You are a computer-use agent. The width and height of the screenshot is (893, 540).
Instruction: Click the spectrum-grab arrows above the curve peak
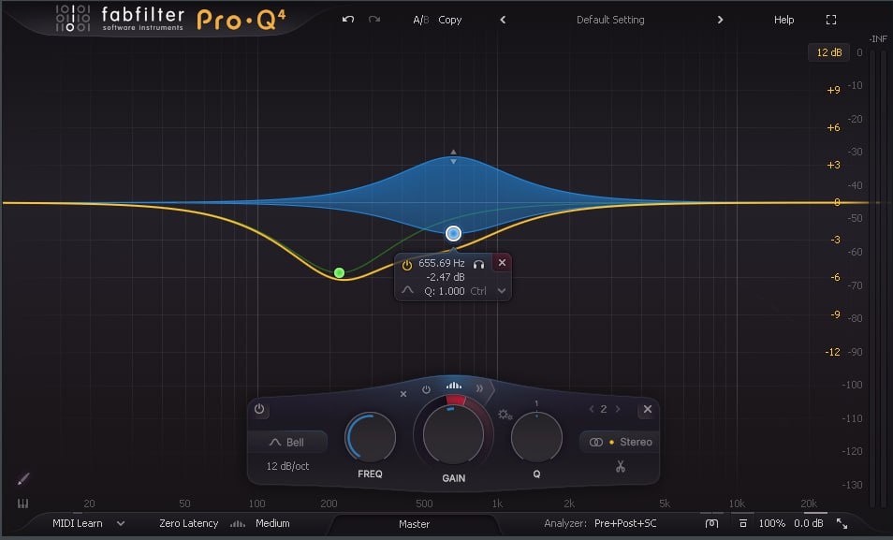point(453,156)
